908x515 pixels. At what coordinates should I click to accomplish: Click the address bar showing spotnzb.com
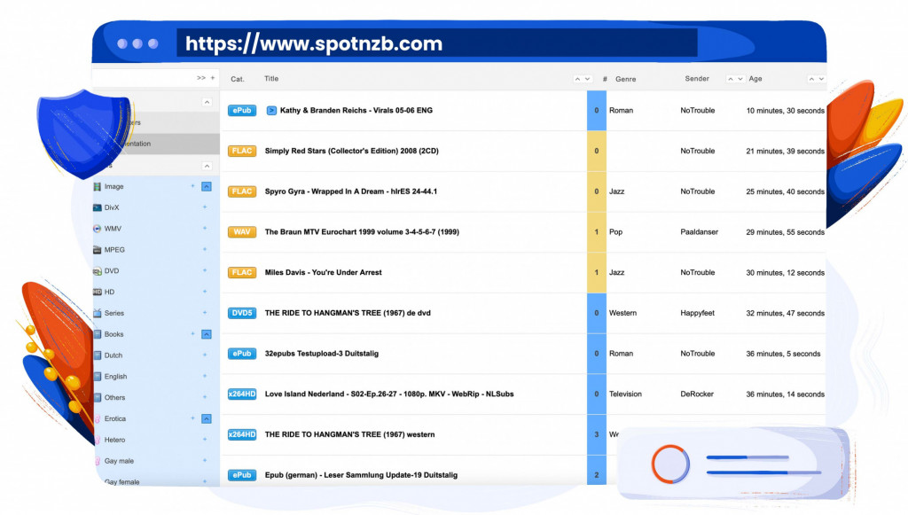coord(436,43)
